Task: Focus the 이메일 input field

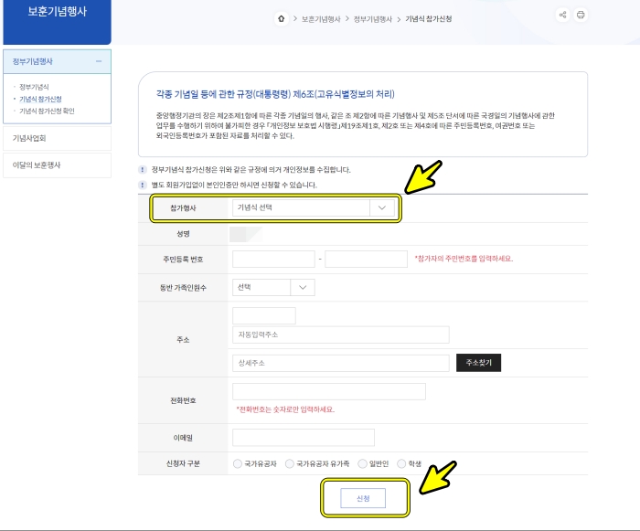Action: point(304,438)
